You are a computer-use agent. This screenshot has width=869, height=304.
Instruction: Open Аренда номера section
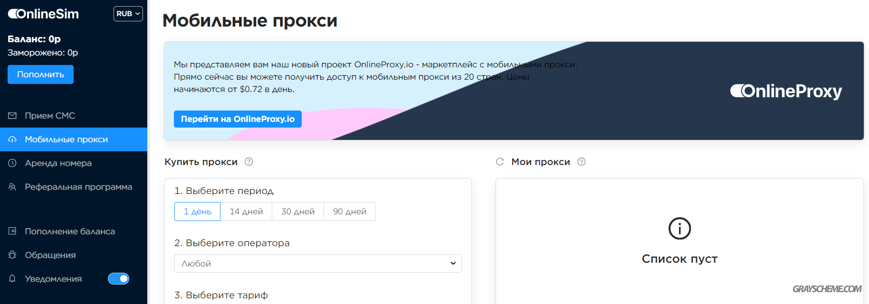point(74,163)
